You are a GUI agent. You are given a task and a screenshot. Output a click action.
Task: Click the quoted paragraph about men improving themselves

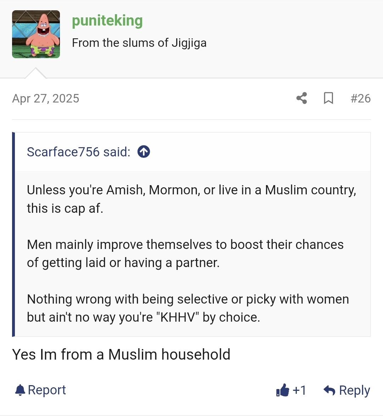(x=185, y=253)
